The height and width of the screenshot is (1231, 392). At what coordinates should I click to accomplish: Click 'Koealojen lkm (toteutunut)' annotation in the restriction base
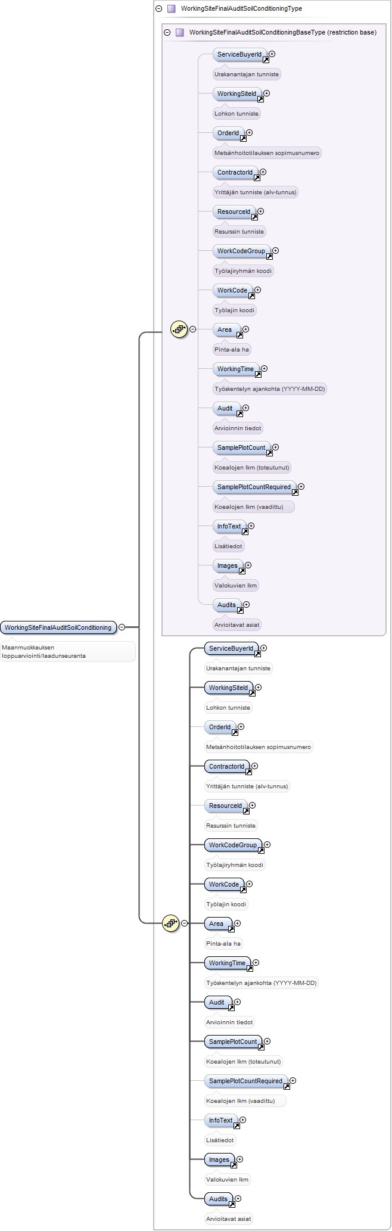point(252,468)
